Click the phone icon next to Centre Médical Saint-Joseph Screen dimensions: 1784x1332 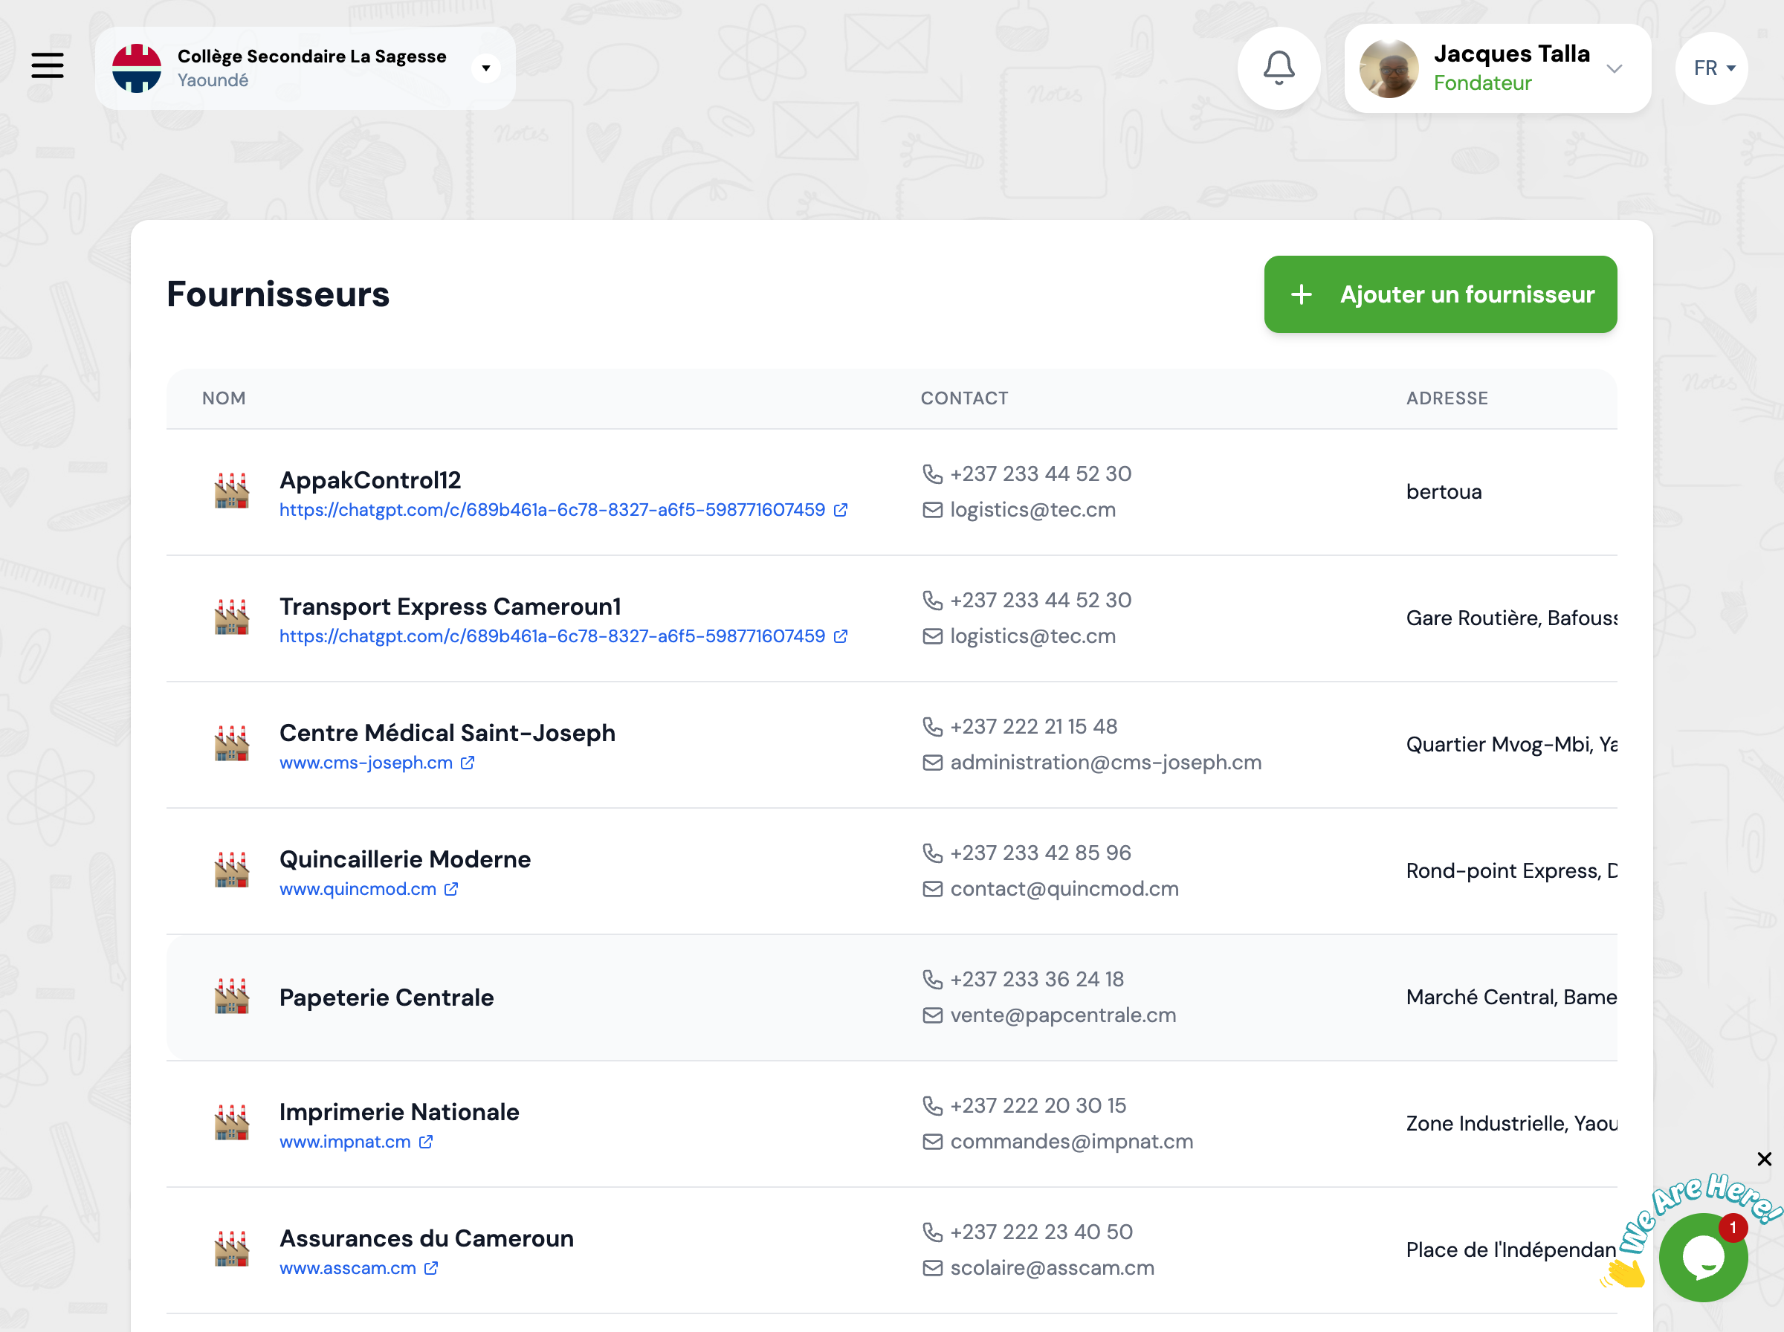click(932, 726)
